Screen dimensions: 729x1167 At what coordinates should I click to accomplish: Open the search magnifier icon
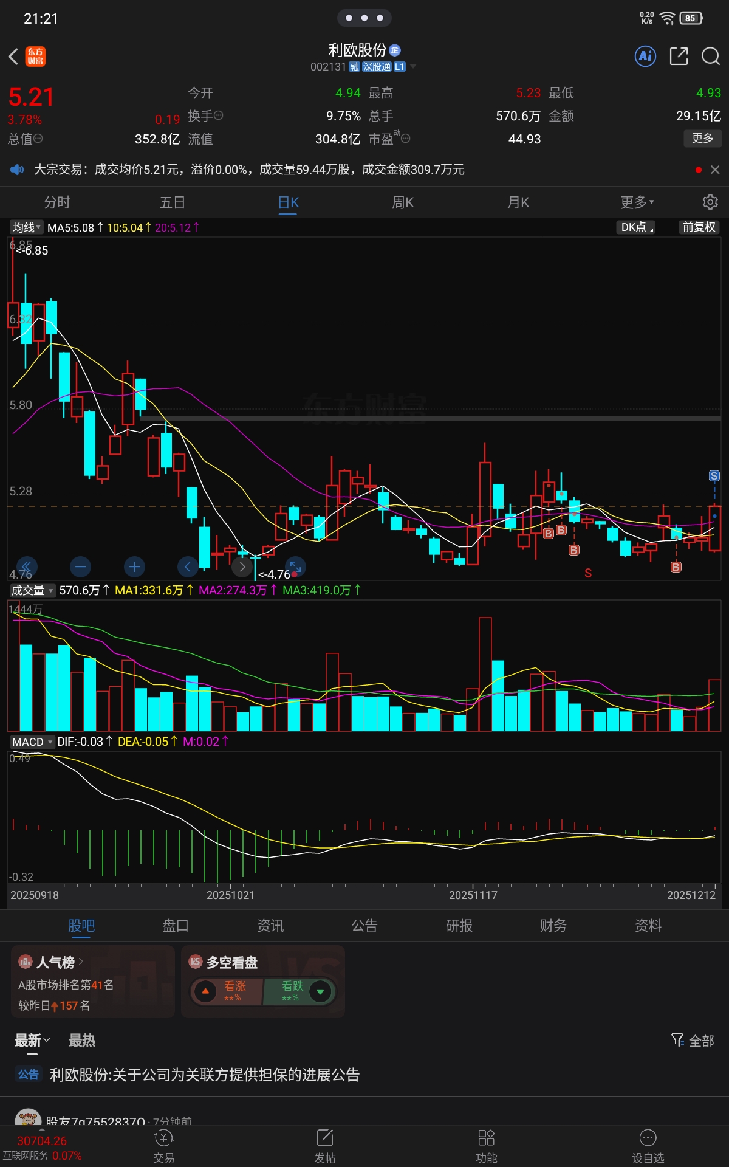coord(710,57)
